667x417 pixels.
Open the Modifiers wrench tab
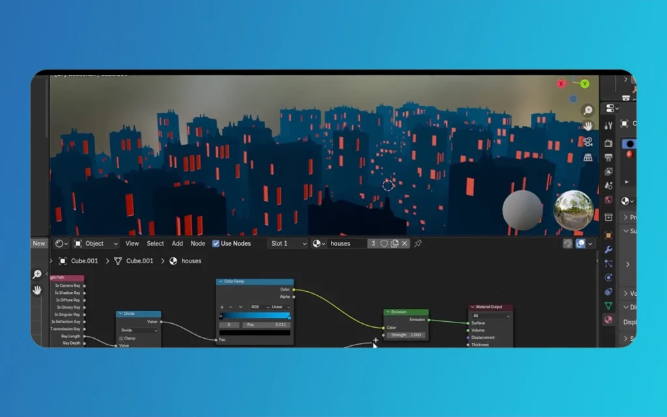click(x=608, y=250)
